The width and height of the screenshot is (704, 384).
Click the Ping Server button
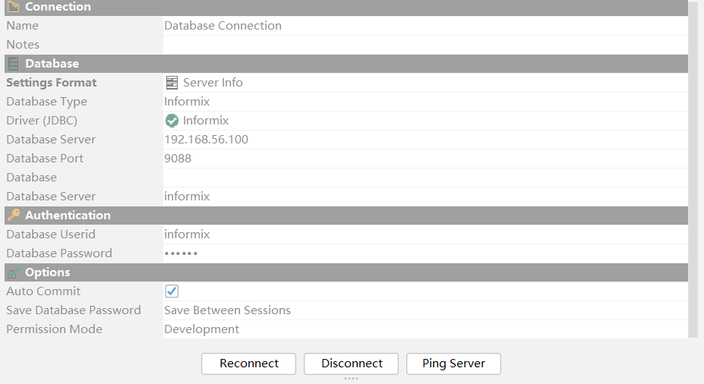click(x=453, y=364)
